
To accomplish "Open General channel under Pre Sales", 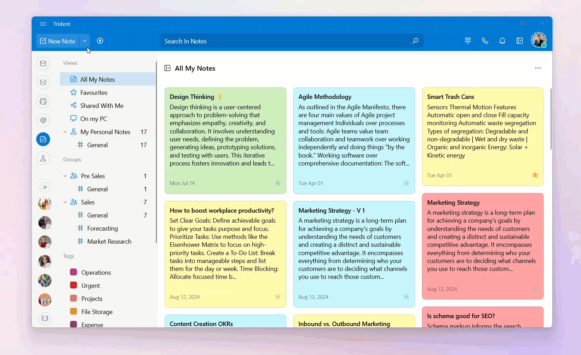I will click(108, 189).
